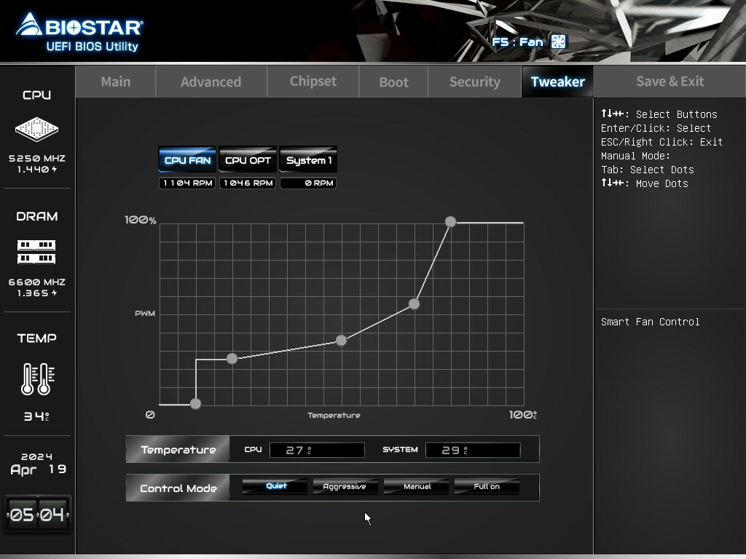
Task: Click the 100° temperature axis label
Action: click(x=523, y=415)
